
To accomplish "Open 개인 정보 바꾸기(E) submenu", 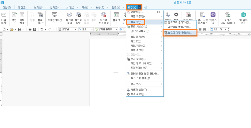I will pos(145,63).
